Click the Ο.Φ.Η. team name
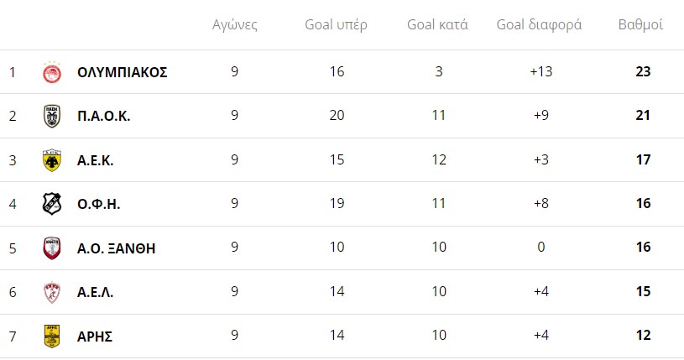 point(98,204)
